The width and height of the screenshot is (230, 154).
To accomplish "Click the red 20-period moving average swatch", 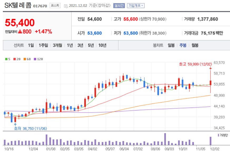I will click(x=14, y=59).
